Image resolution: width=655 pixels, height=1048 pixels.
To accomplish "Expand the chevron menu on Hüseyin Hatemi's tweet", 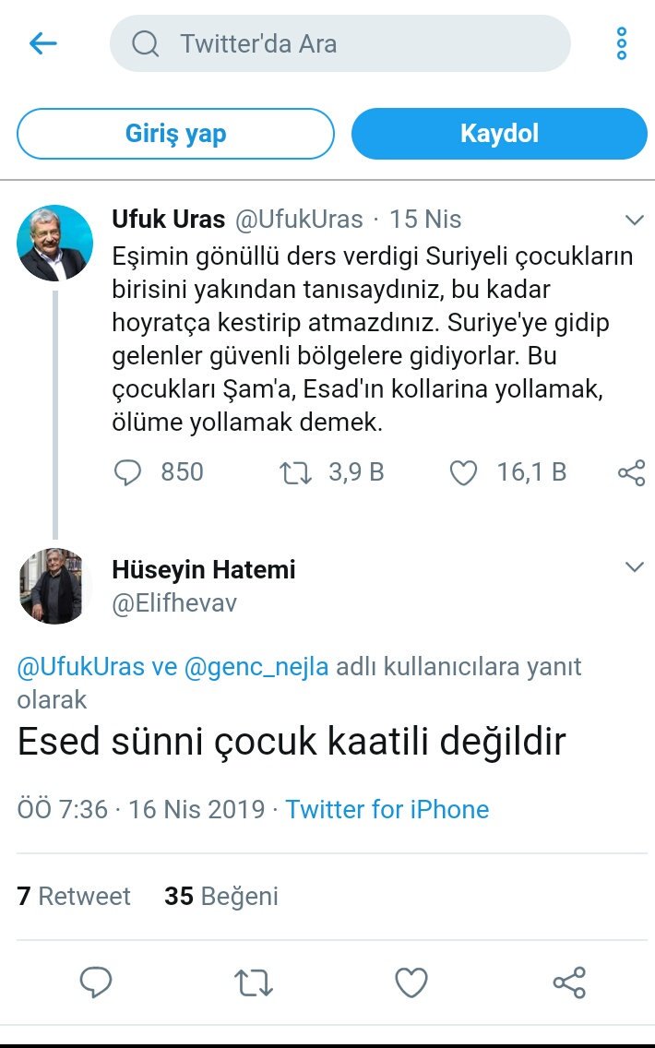I will pos(634,567).
